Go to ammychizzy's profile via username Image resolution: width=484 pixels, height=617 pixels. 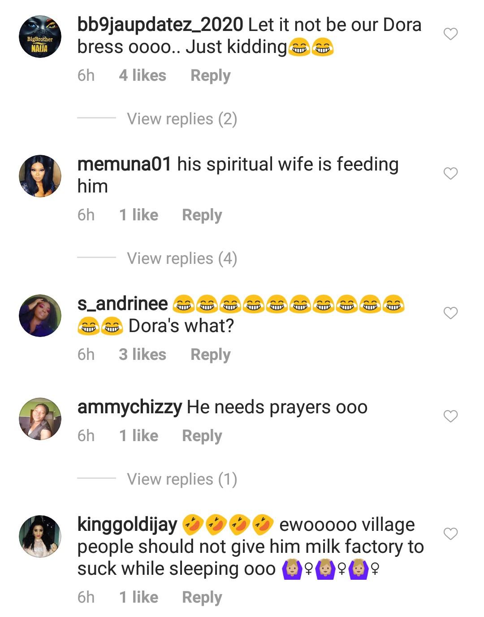coord(130,407)
